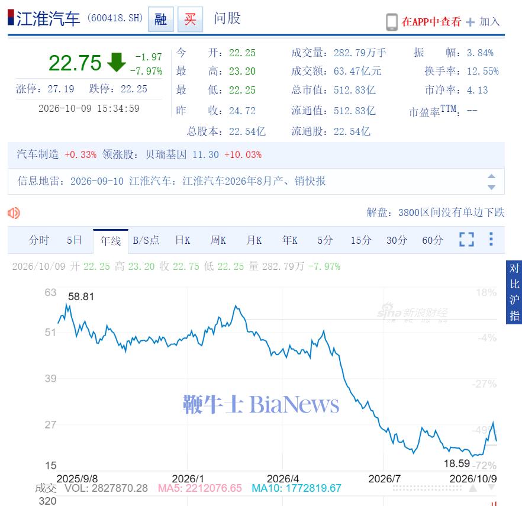Switch to 5分 chart tab

pos(325,240)
